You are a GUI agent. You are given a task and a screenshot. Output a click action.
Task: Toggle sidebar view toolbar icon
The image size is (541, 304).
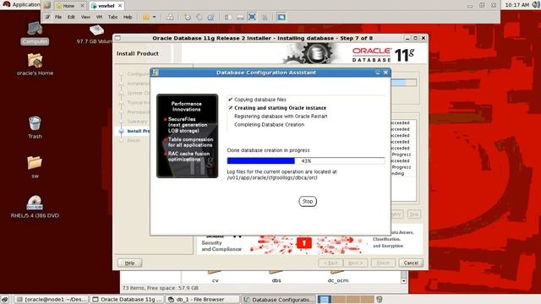(x=228, y=17)
